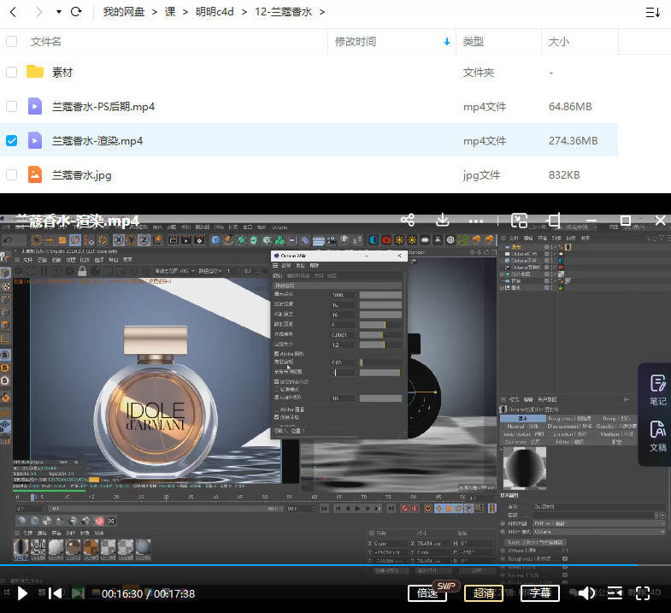Open the 笔记 notes side panel
671x613 pixels.
click(x=656, y=389)
